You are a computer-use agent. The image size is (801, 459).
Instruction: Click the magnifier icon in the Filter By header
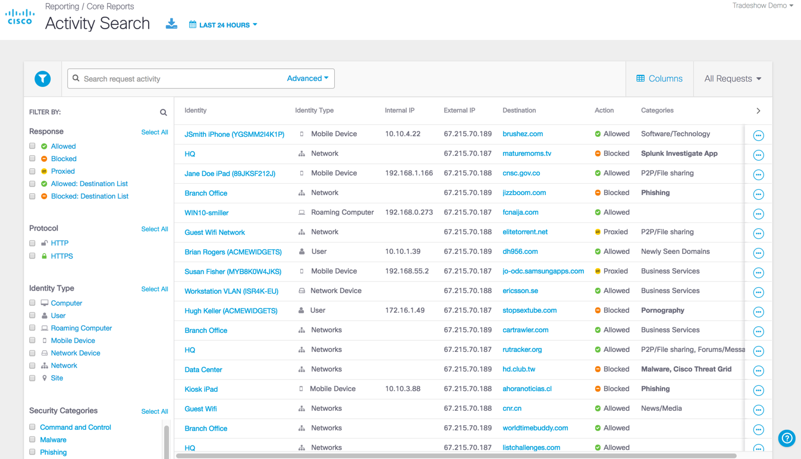(x=164, y=112)
